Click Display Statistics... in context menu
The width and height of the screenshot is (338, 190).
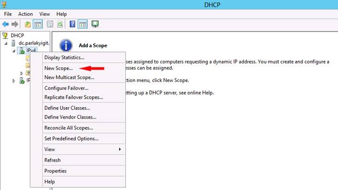64,57
